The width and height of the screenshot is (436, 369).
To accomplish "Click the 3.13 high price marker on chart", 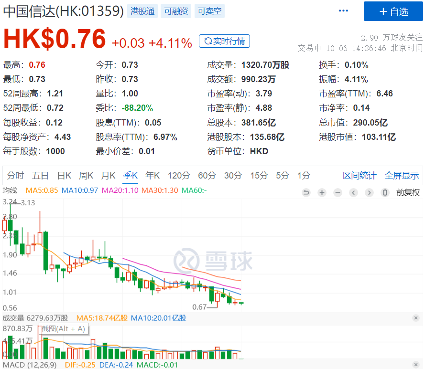I will 28,203.
